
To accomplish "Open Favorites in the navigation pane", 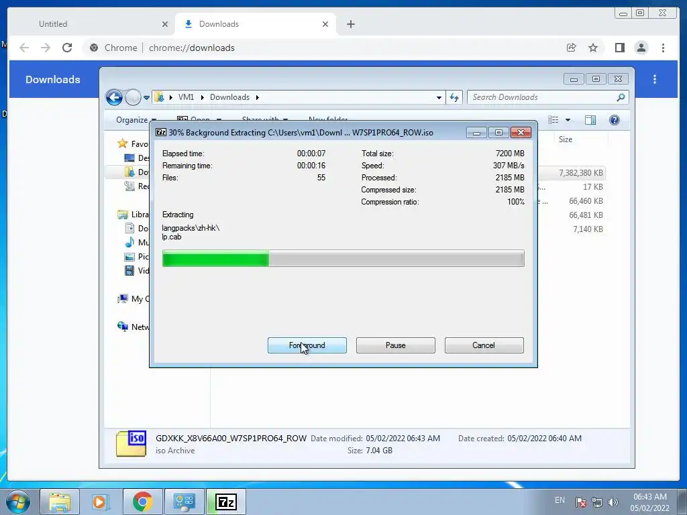I will pos(134,144).
